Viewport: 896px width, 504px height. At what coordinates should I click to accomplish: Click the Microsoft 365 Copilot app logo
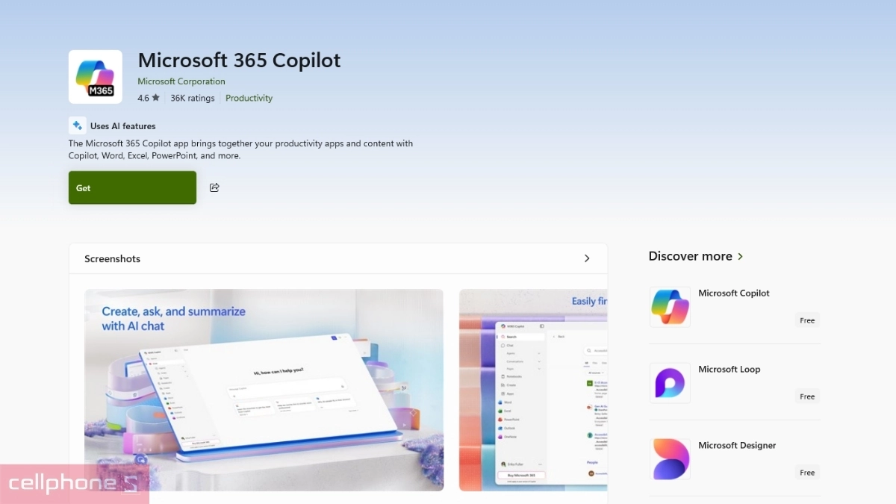pyautogui.click(x=96, y=77)
